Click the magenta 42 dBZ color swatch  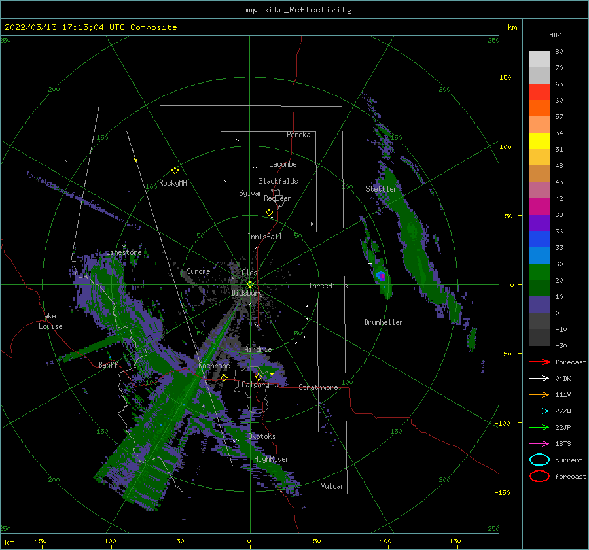click(539, 206)
